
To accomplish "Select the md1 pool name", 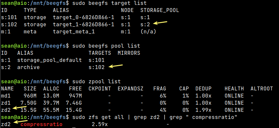I will [x=6, y=96].
